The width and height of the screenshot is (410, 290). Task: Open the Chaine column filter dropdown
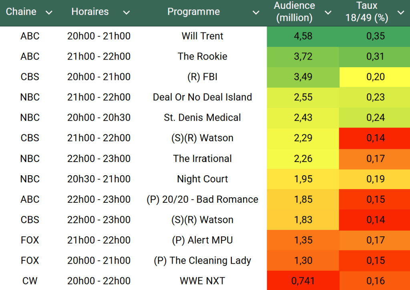tap(49, 13)
